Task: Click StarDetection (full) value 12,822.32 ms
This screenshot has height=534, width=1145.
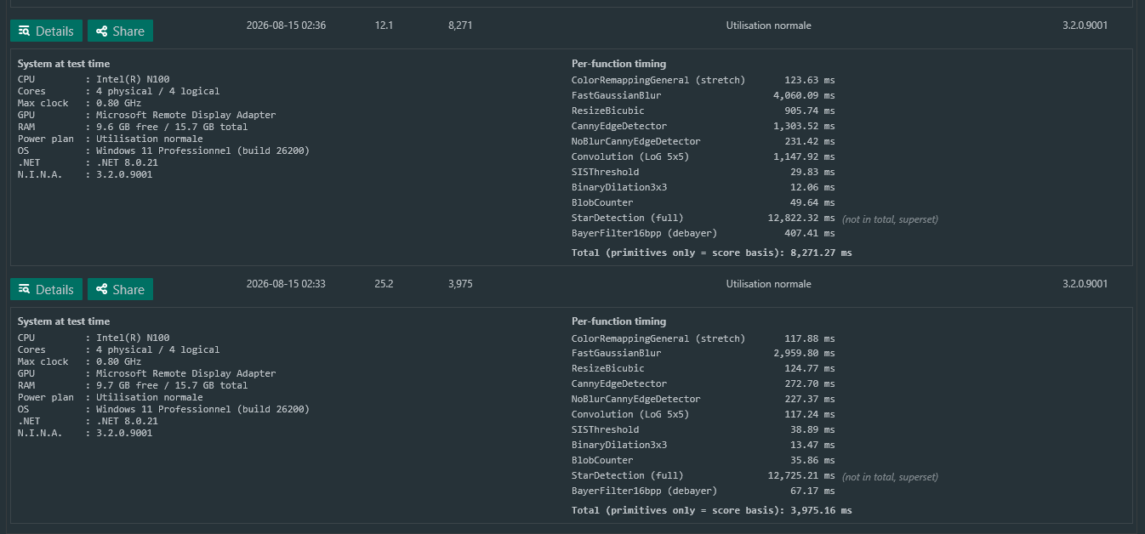Action: click(801, 218)
